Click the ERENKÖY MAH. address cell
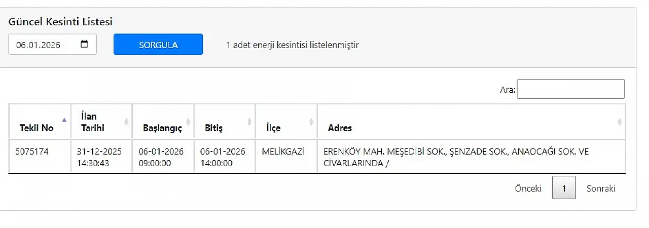 pos(455,157)
